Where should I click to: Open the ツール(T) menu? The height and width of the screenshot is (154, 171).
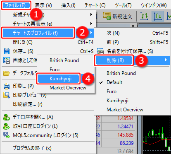123,5
